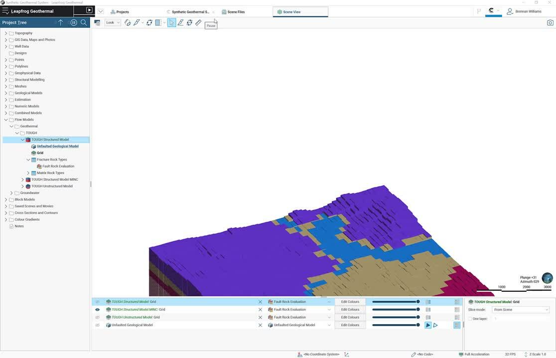The width and height of the screenshot is (556, 358).
Task: Take a scene screenshot with camera icon
Action: [550, 23]
